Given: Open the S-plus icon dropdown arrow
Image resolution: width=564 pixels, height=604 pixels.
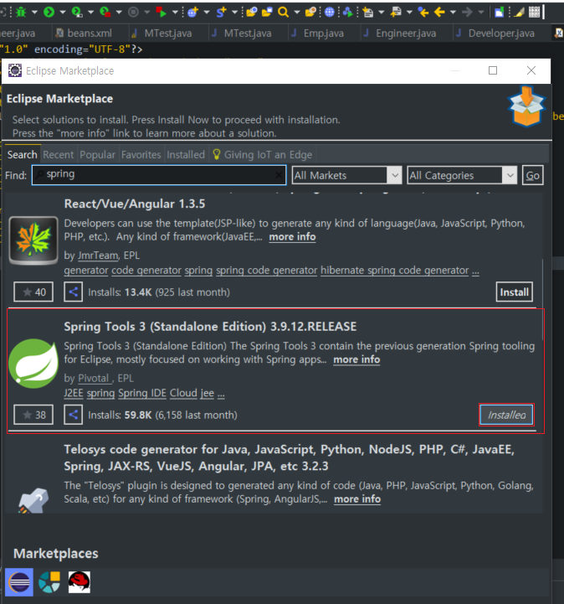Looking at the screenshot, I should 234,13.
